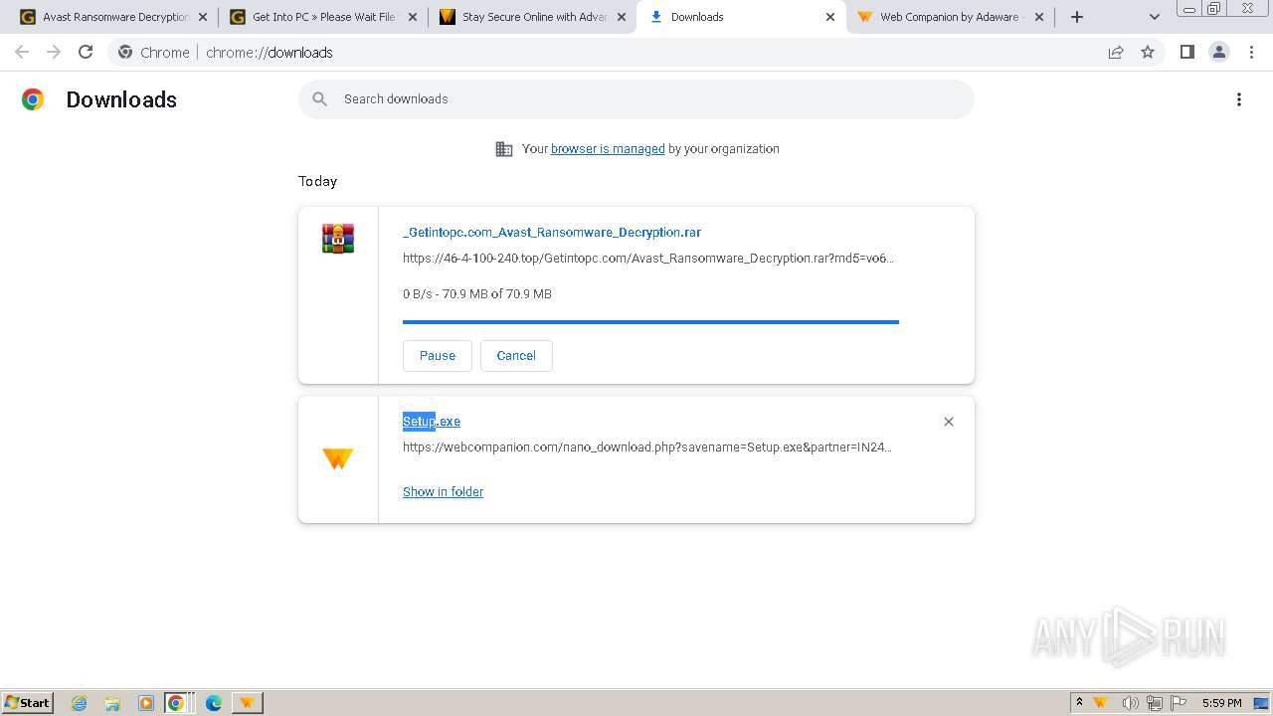Open Chrome's three-dot menu
Screen dimensions: 1273x716
[x=1251, y=52]
